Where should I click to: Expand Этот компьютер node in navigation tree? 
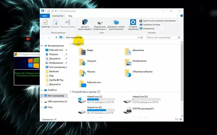point(42,96)
